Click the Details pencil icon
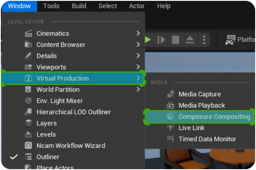The width and height of the screenshot is (256, 170). (28, 56)
